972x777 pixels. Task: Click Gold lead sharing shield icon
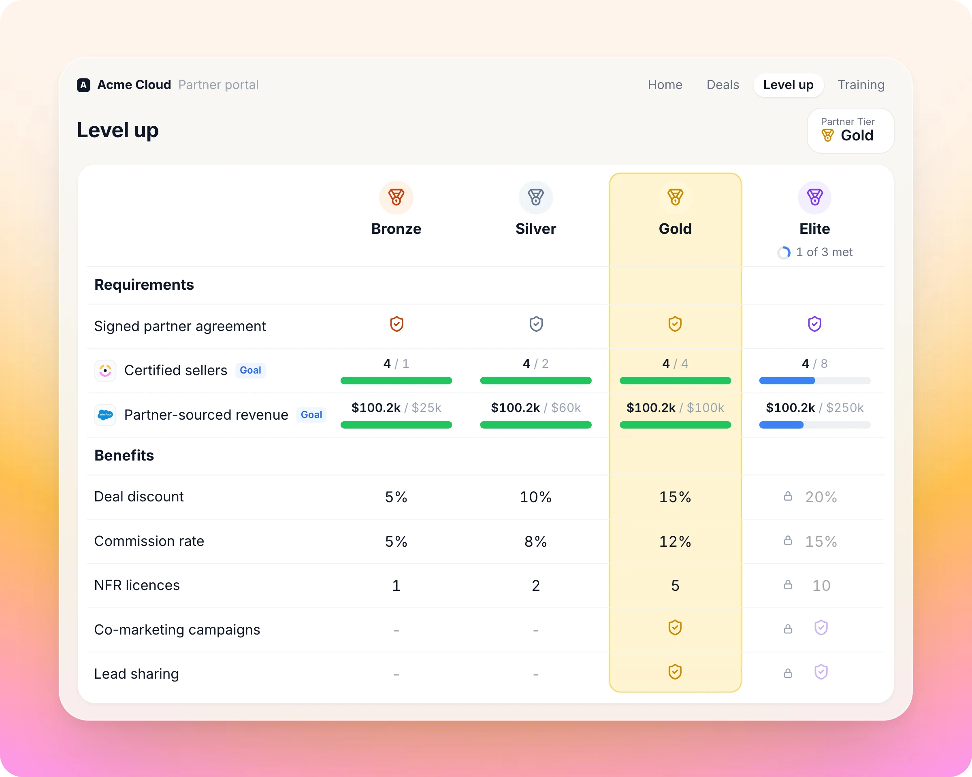pyautogui.click(x=675, y=672)
